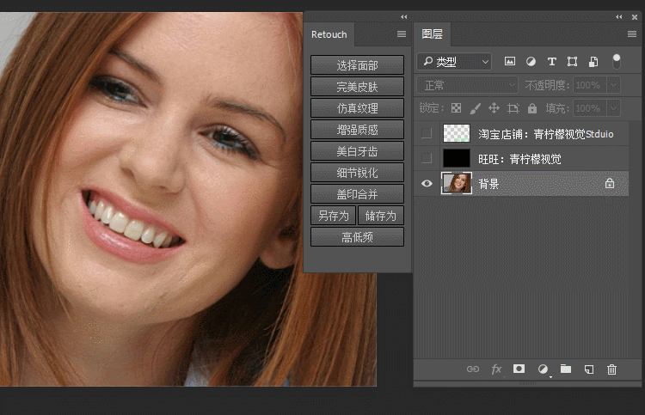
Task: Collapse the Retouch panel with double arrows
Action: [404, 17]
